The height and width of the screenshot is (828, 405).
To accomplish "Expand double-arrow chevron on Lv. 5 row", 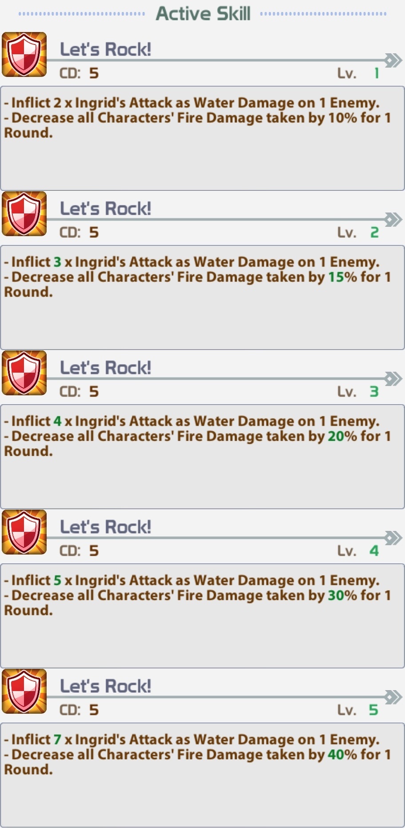I will pos(393,697).
